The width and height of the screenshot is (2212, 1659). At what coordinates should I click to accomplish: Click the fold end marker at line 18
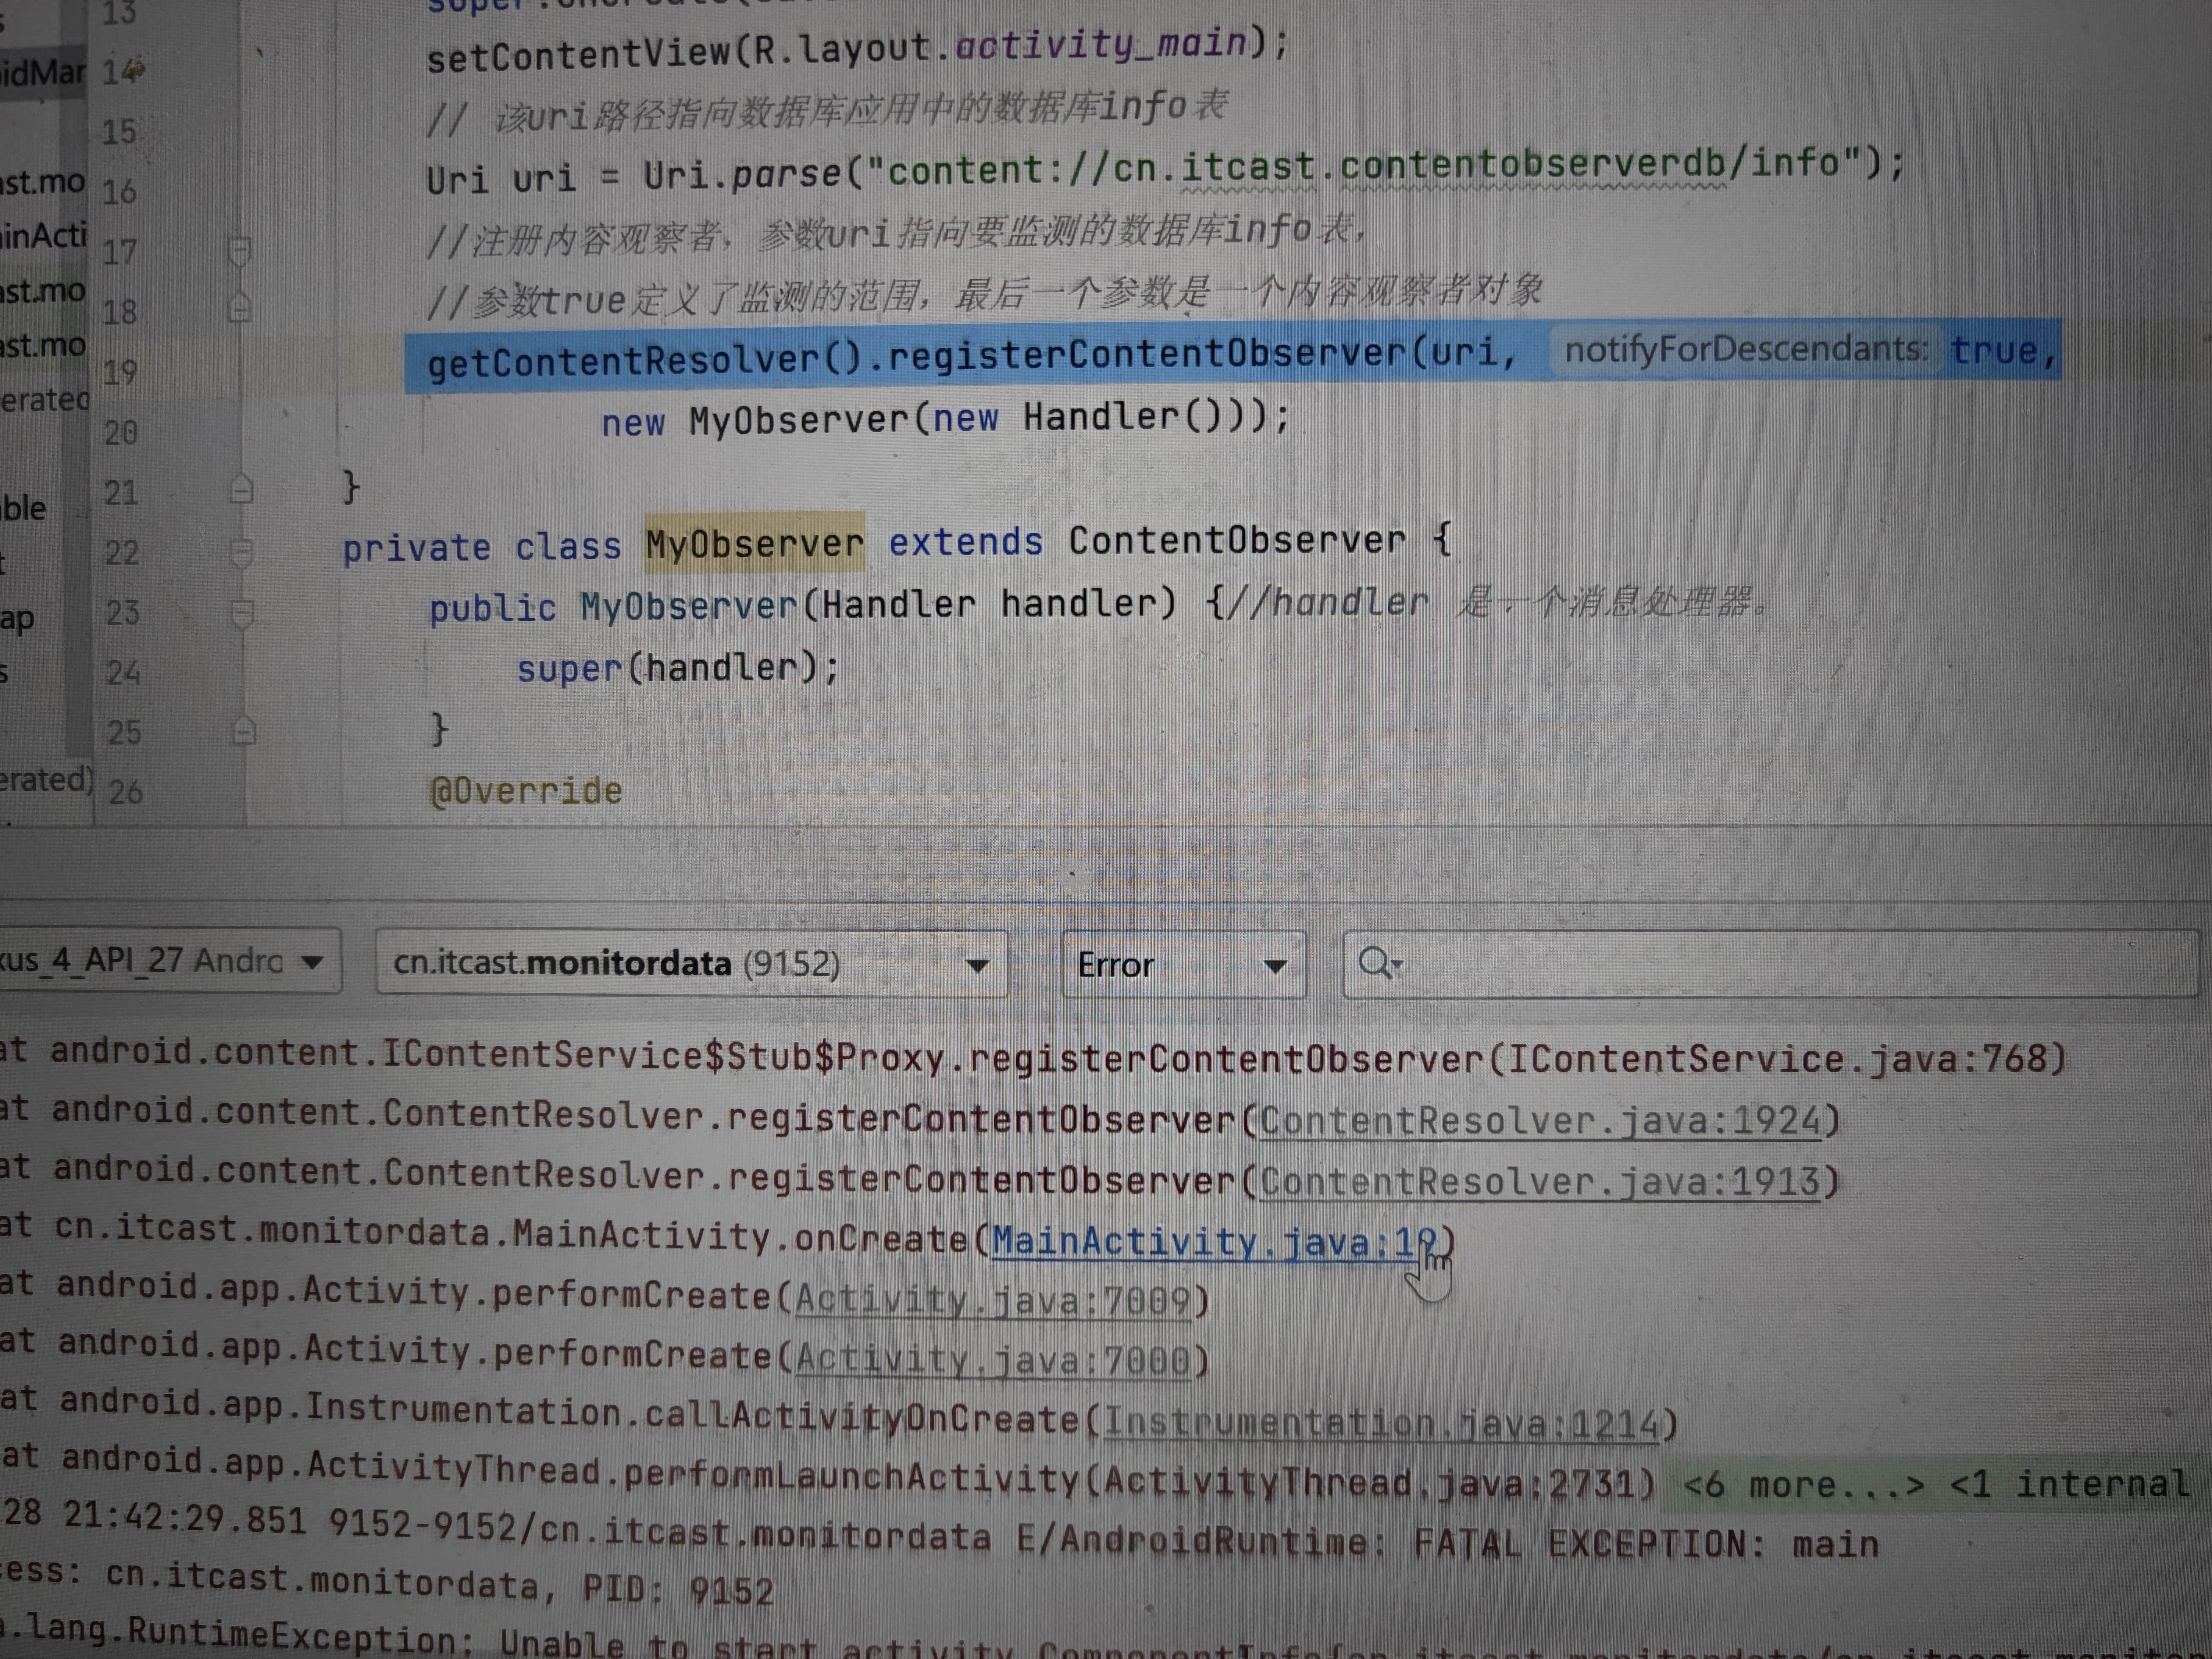(x=240, y=308)
